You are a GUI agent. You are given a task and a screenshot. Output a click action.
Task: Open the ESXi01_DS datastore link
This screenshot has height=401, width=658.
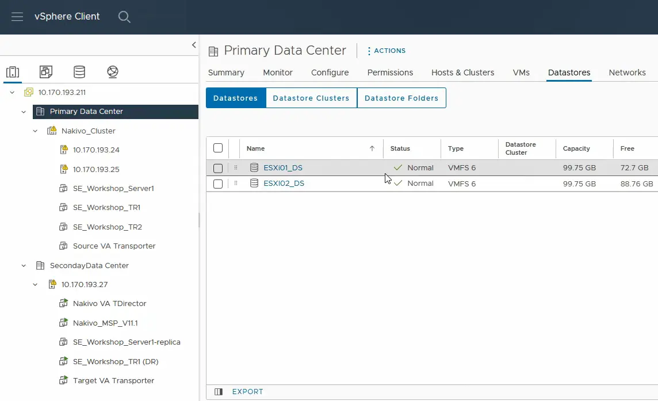pos(283,167)
